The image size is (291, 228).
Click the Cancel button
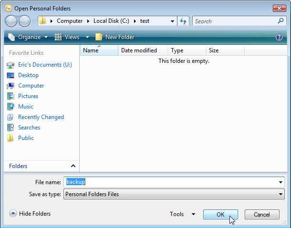pyautogui.click(x=262, y=215)
